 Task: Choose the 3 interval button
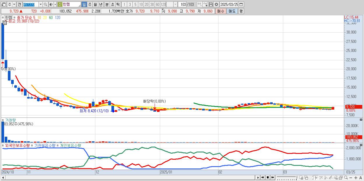(130, 4)
